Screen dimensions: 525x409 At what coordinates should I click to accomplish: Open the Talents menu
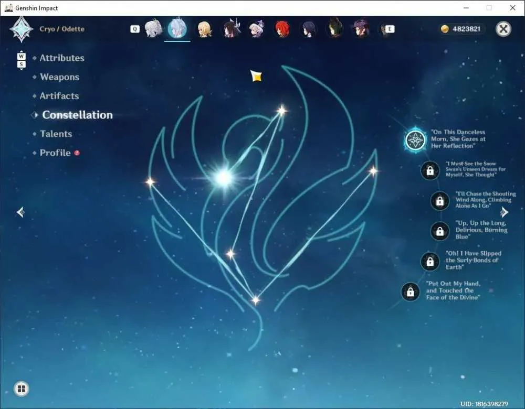tap(56, 134)
